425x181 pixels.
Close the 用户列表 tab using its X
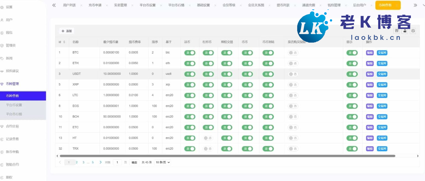(x=81, y=5)
